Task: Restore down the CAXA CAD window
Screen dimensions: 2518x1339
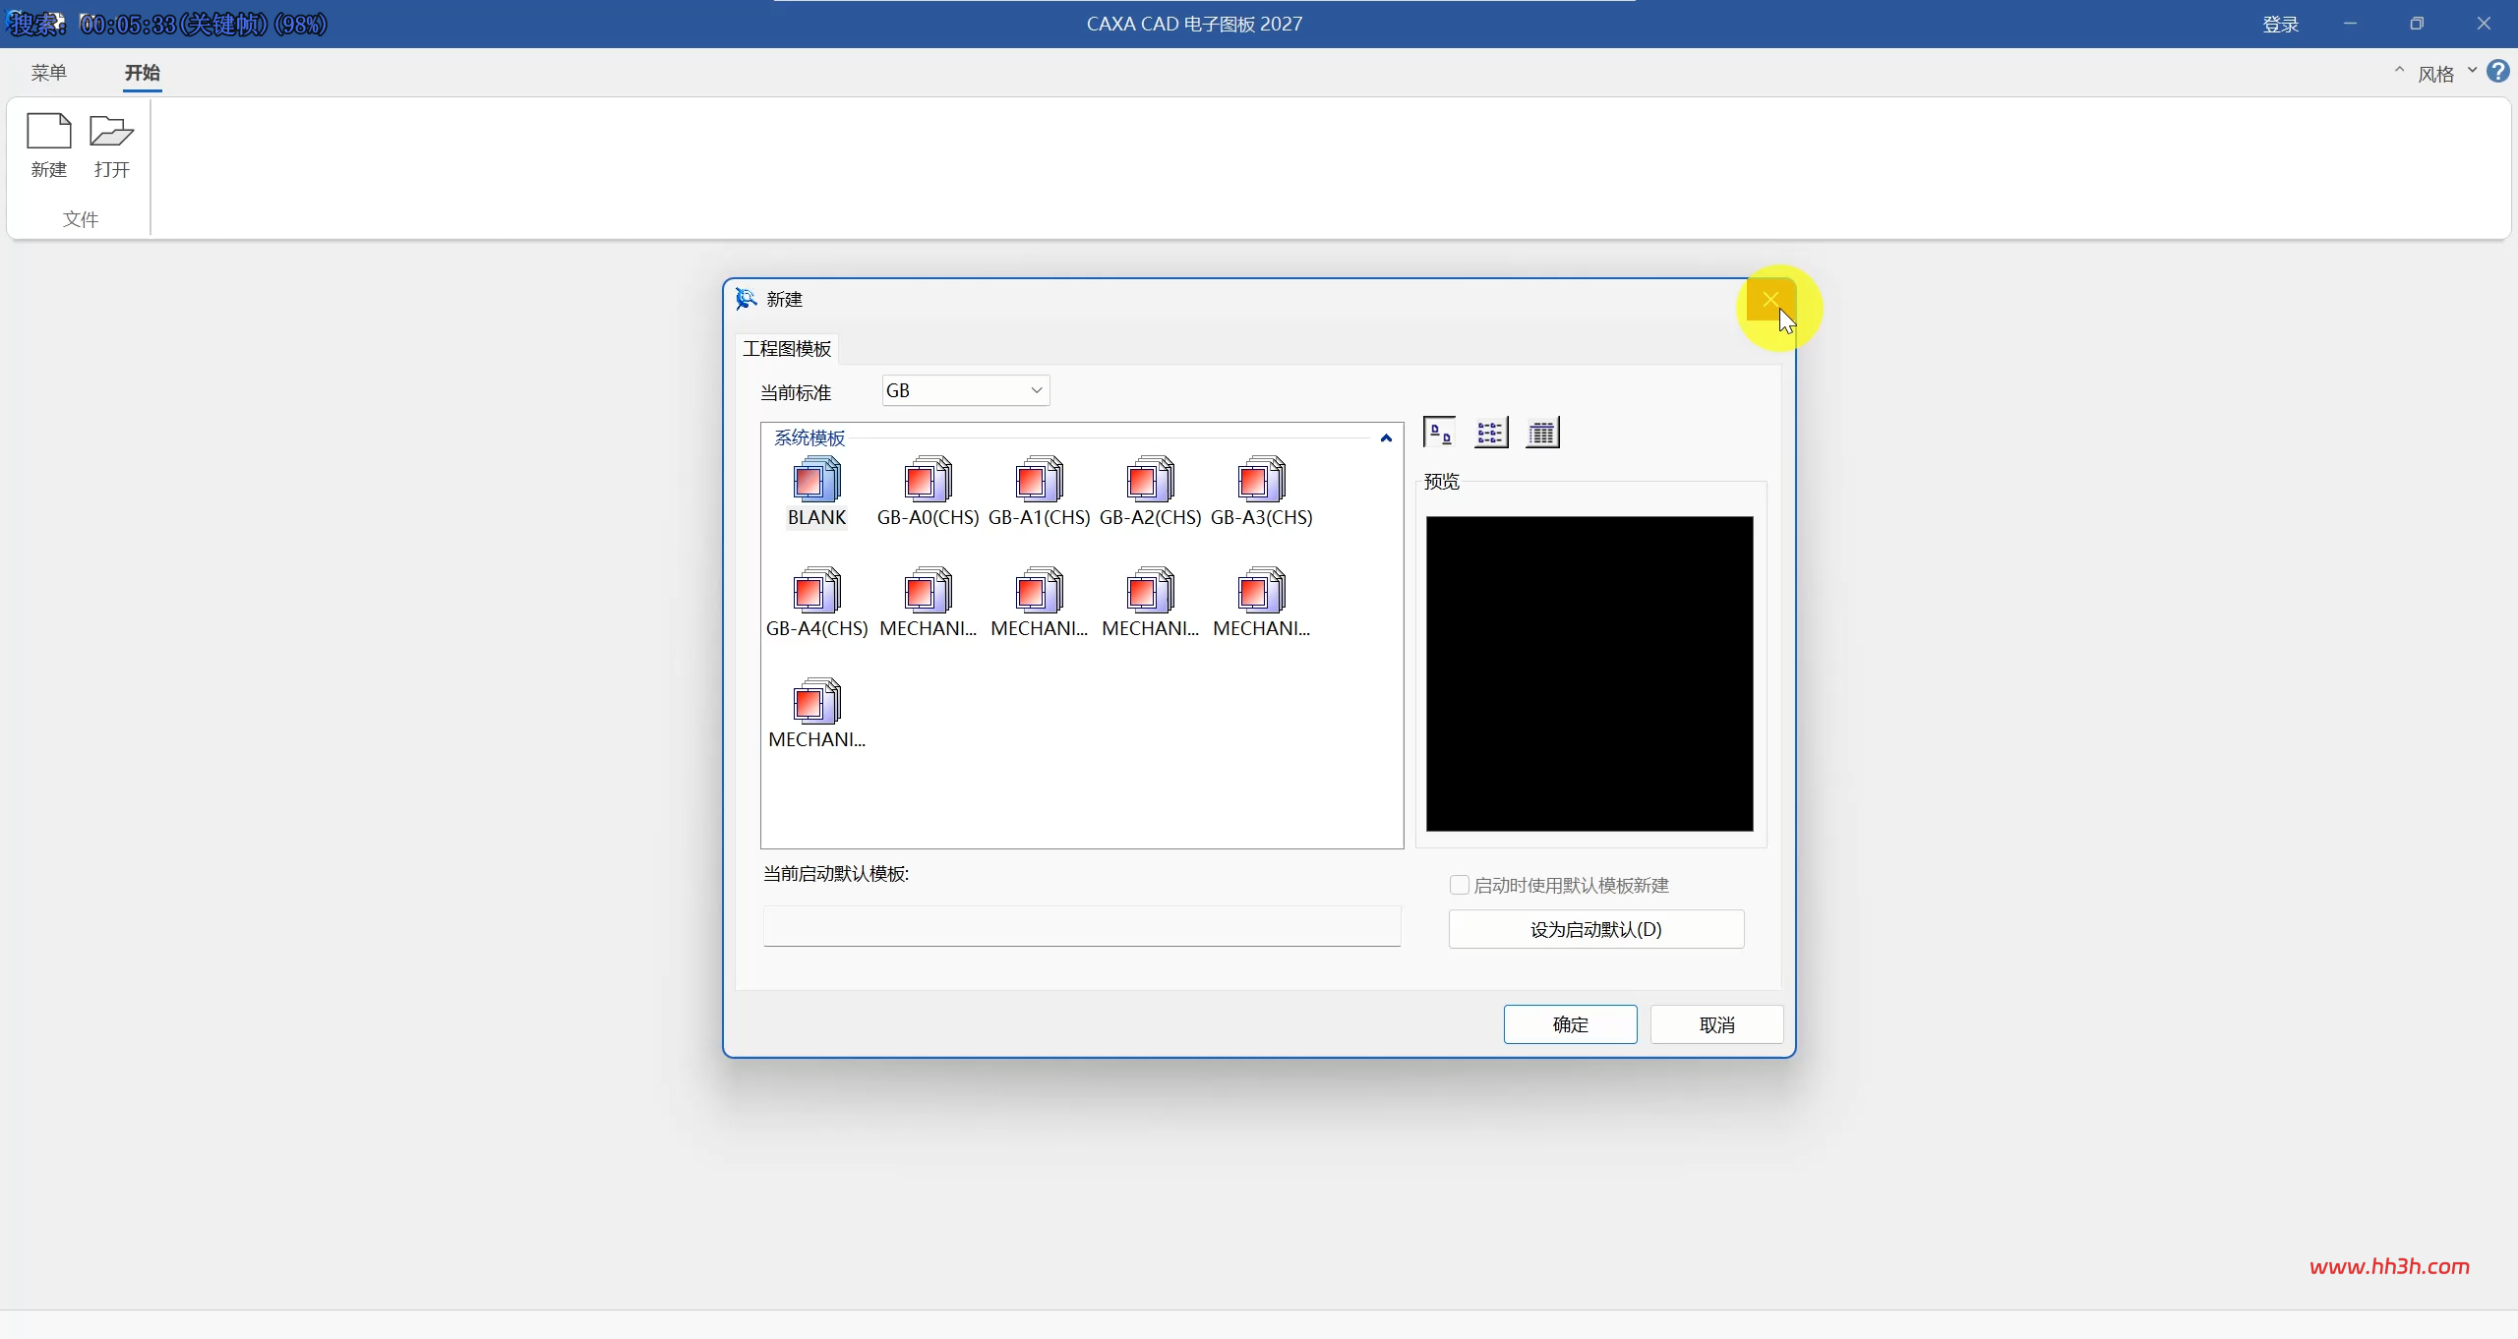Action: pos(2417,24)
